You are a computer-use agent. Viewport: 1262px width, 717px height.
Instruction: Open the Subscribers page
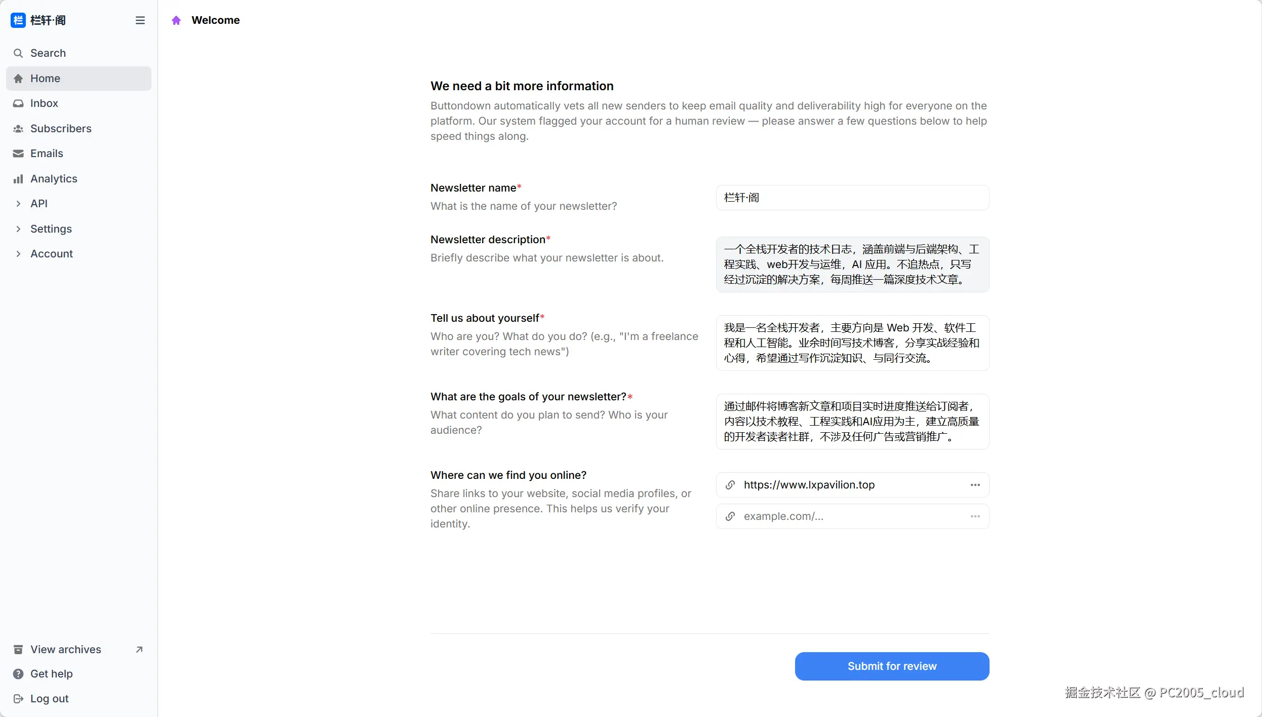78,129
